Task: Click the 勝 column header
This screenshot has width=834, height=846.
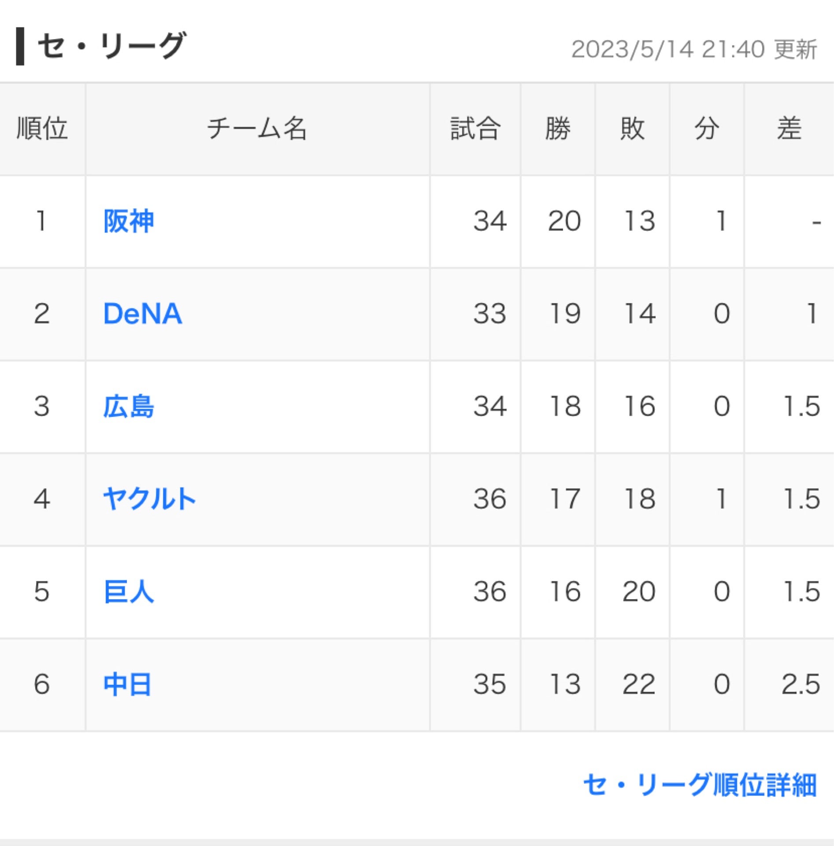Action: (x=557, y=129)
